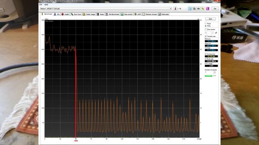Click the CPU usage value readout
Viewport: 259px width, 145px height.
point(211,66)
